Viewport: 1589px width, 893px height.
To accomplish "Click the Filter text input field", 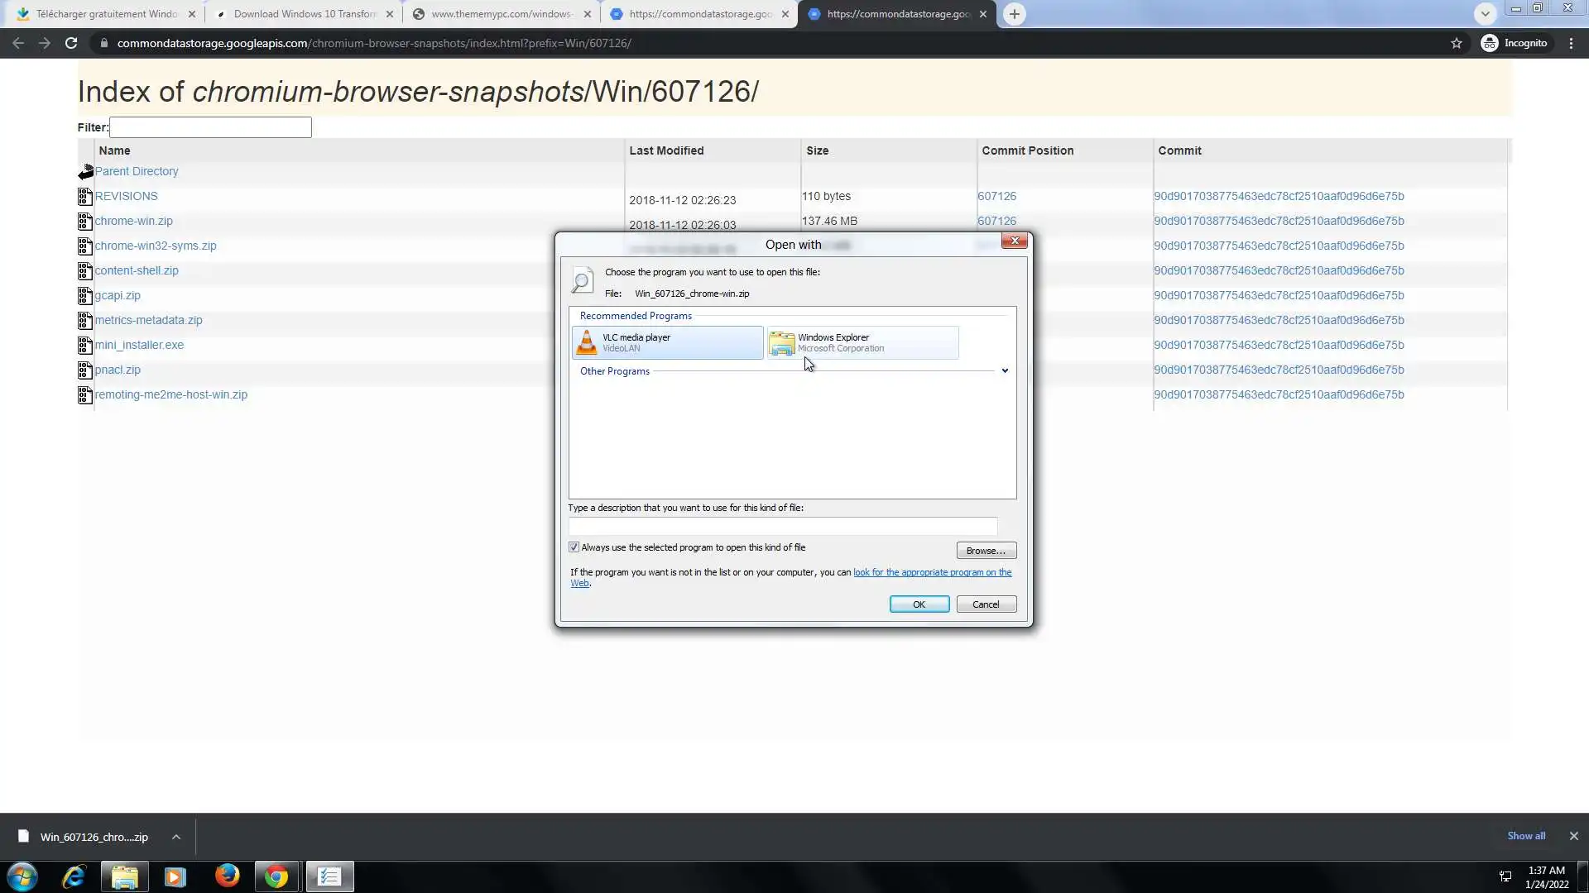I will tap(210, 127).
